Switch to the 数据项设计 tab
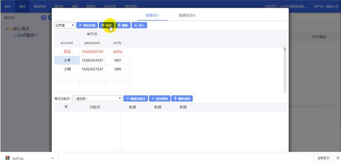The image size is (341, 162). tap(187, 15)
